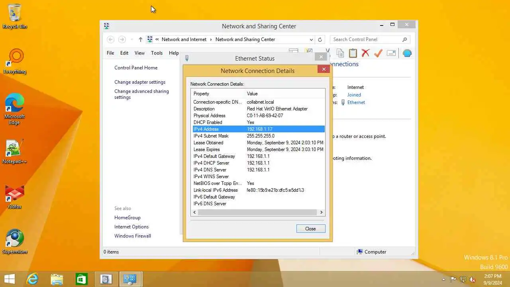510x287 pixels.
Task: Select the Physical Address row
Action: [x=259, y=116]
